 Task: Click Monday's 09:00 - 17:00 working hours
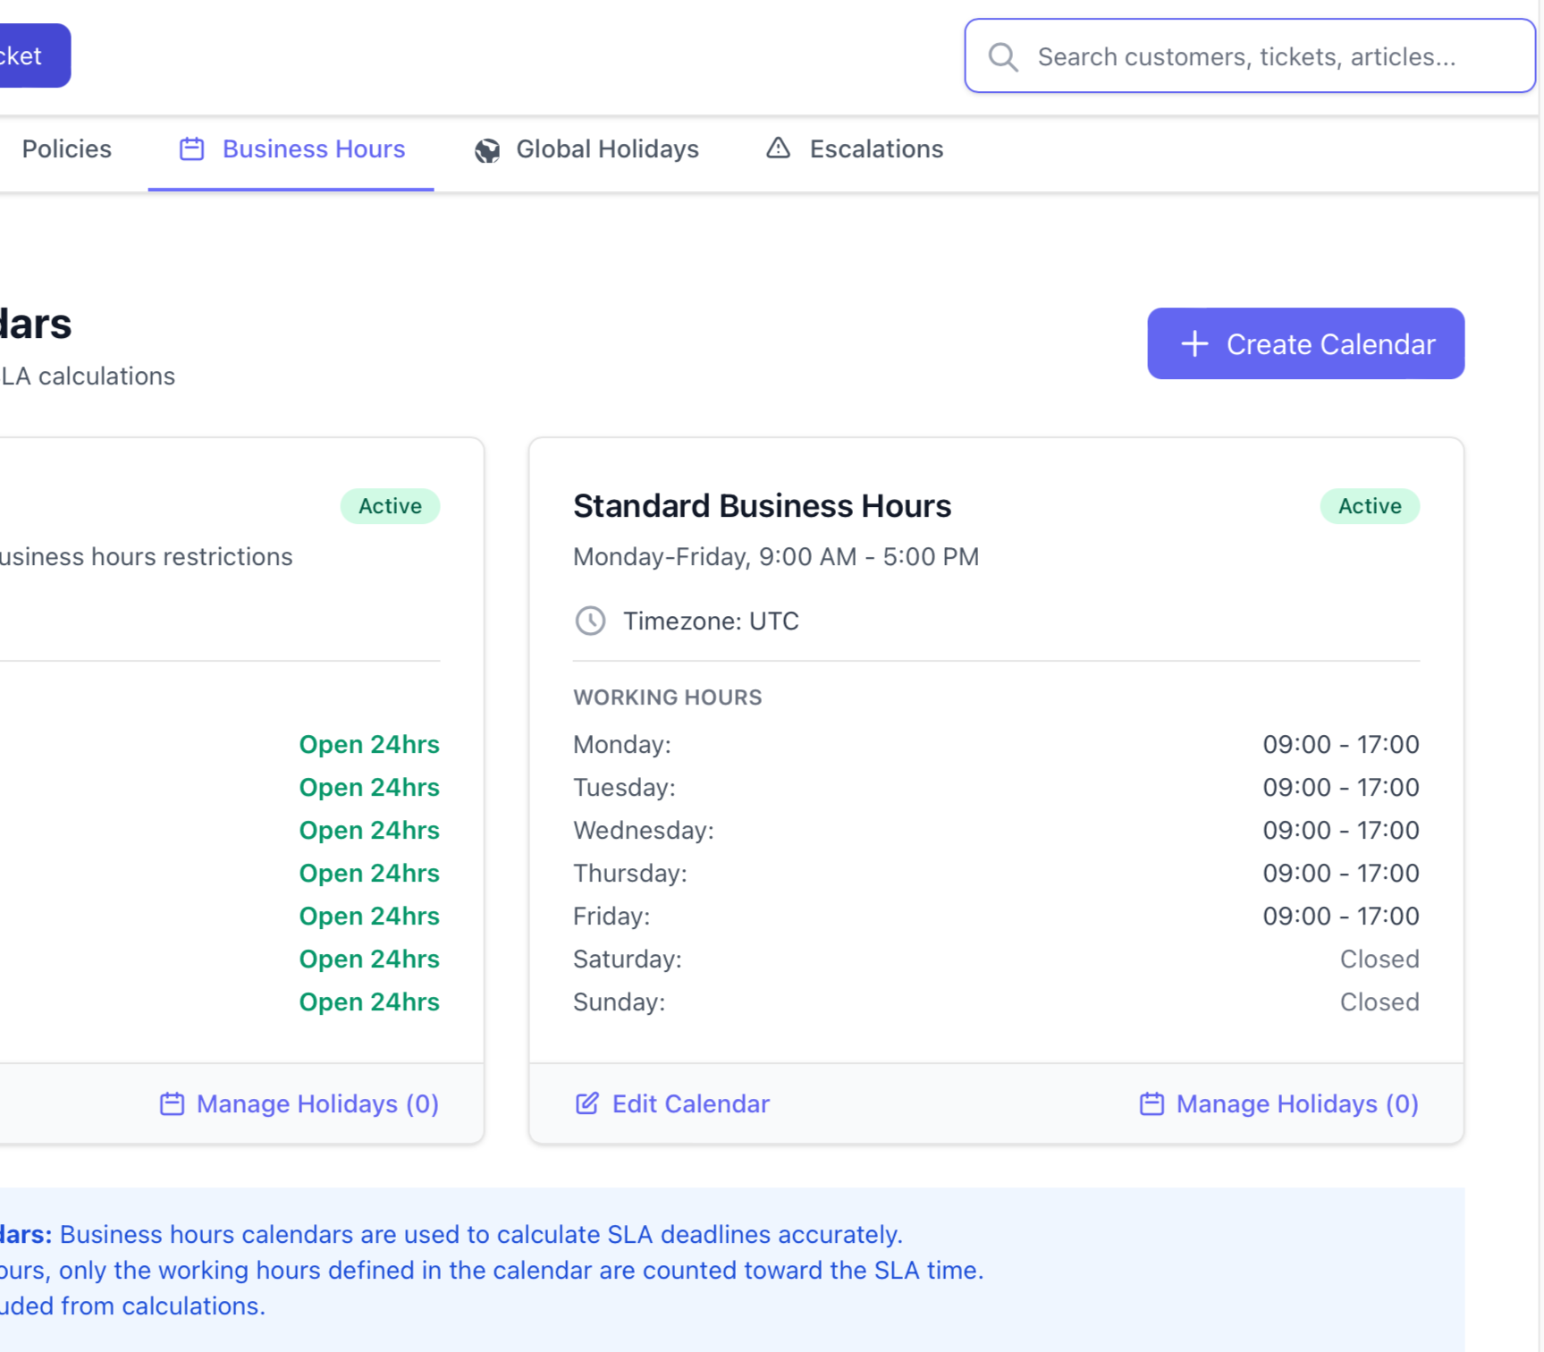pyautogui.click(x=1340, y=744)
